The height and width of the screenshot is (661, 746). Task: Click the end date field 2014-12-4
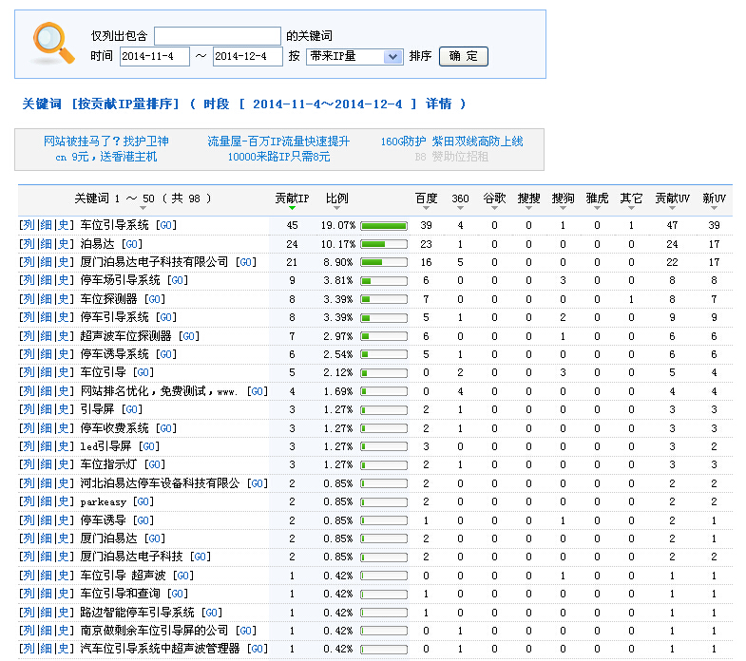[248, 57]
